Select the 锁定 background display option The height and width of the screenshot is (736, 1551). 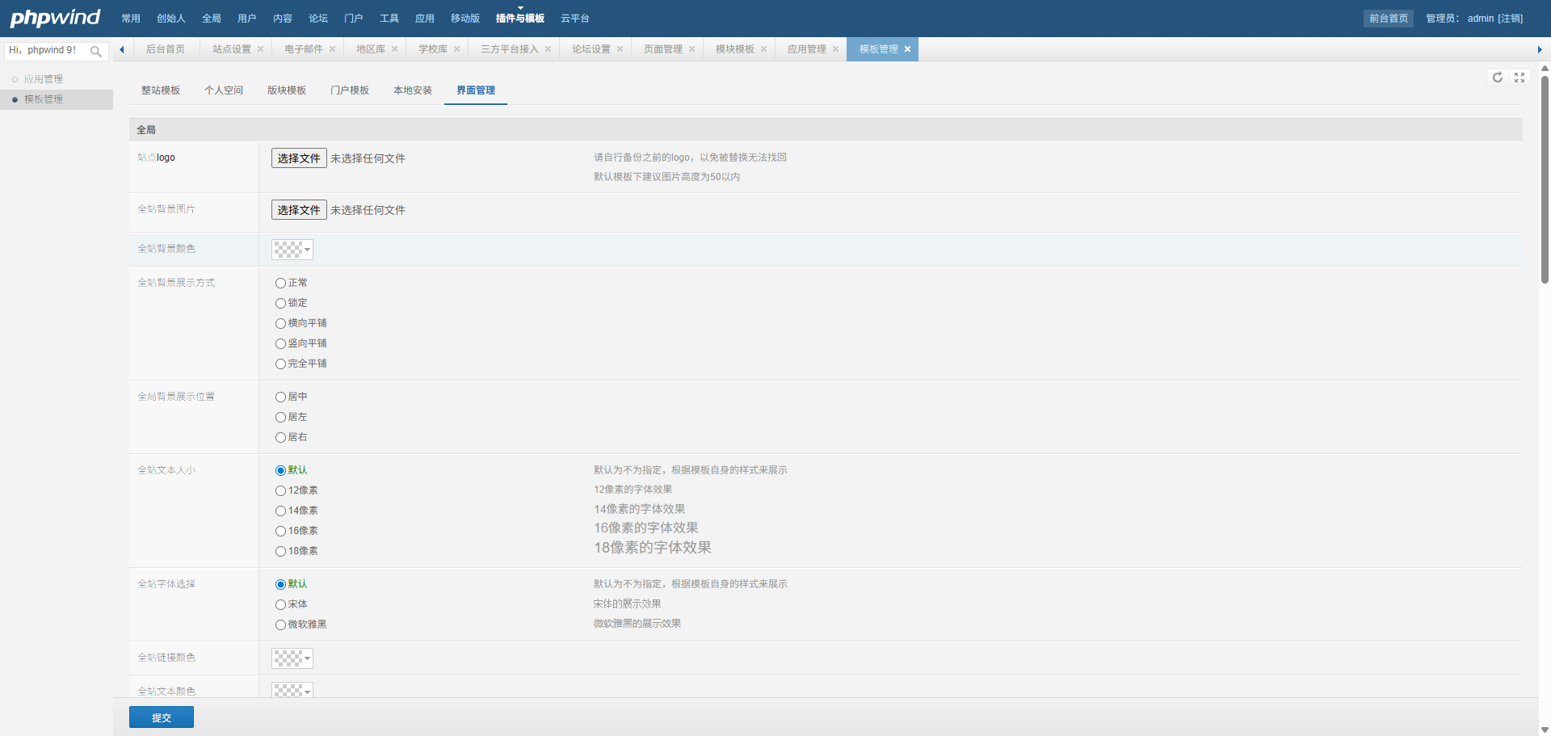click(281, 304)
